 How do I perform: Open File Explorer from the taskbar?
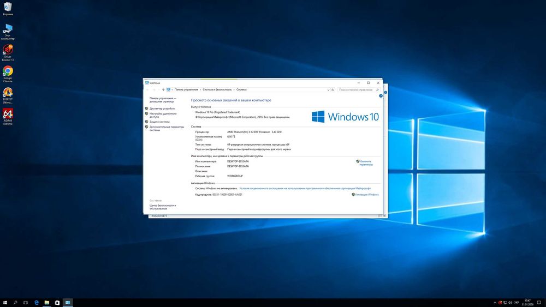point(46,303)
